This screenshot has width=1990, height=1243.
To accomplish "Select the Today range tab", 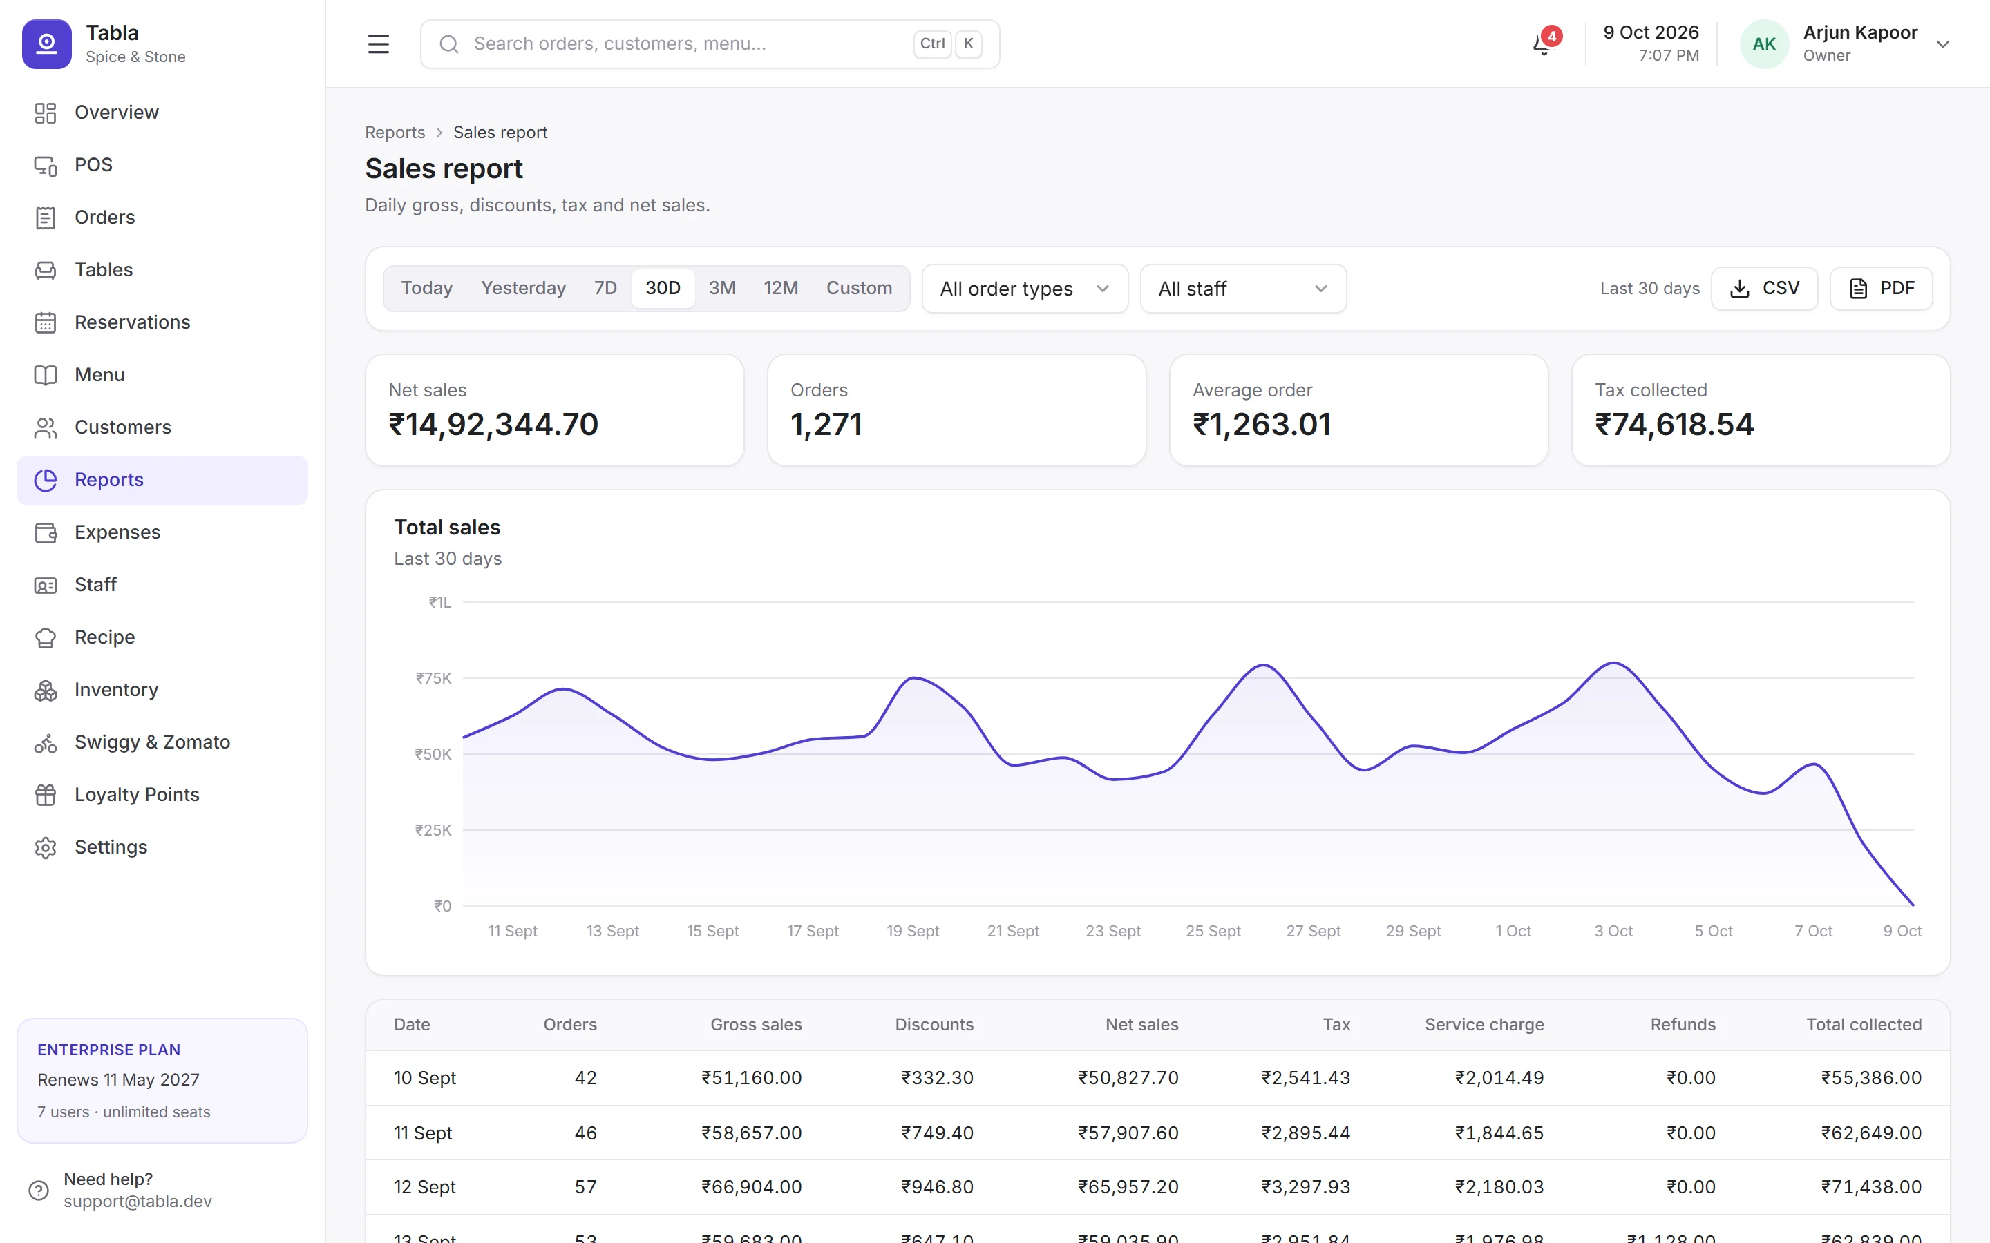I will [x=427, y=289].
